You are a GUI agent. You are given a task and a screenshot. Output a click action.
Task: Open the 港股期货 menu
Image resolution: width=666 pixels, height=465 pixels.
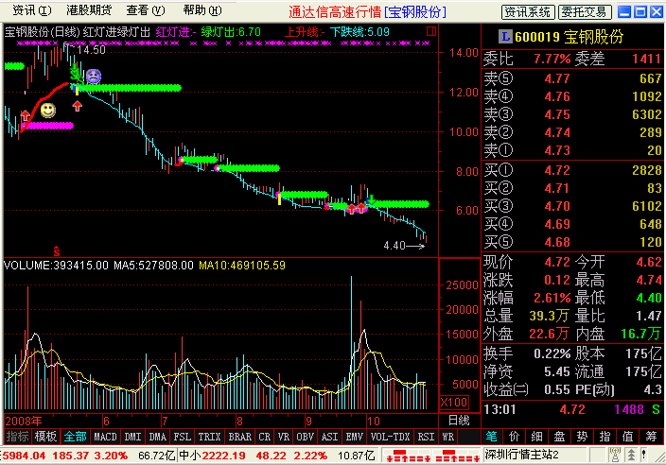pos(89,10)
